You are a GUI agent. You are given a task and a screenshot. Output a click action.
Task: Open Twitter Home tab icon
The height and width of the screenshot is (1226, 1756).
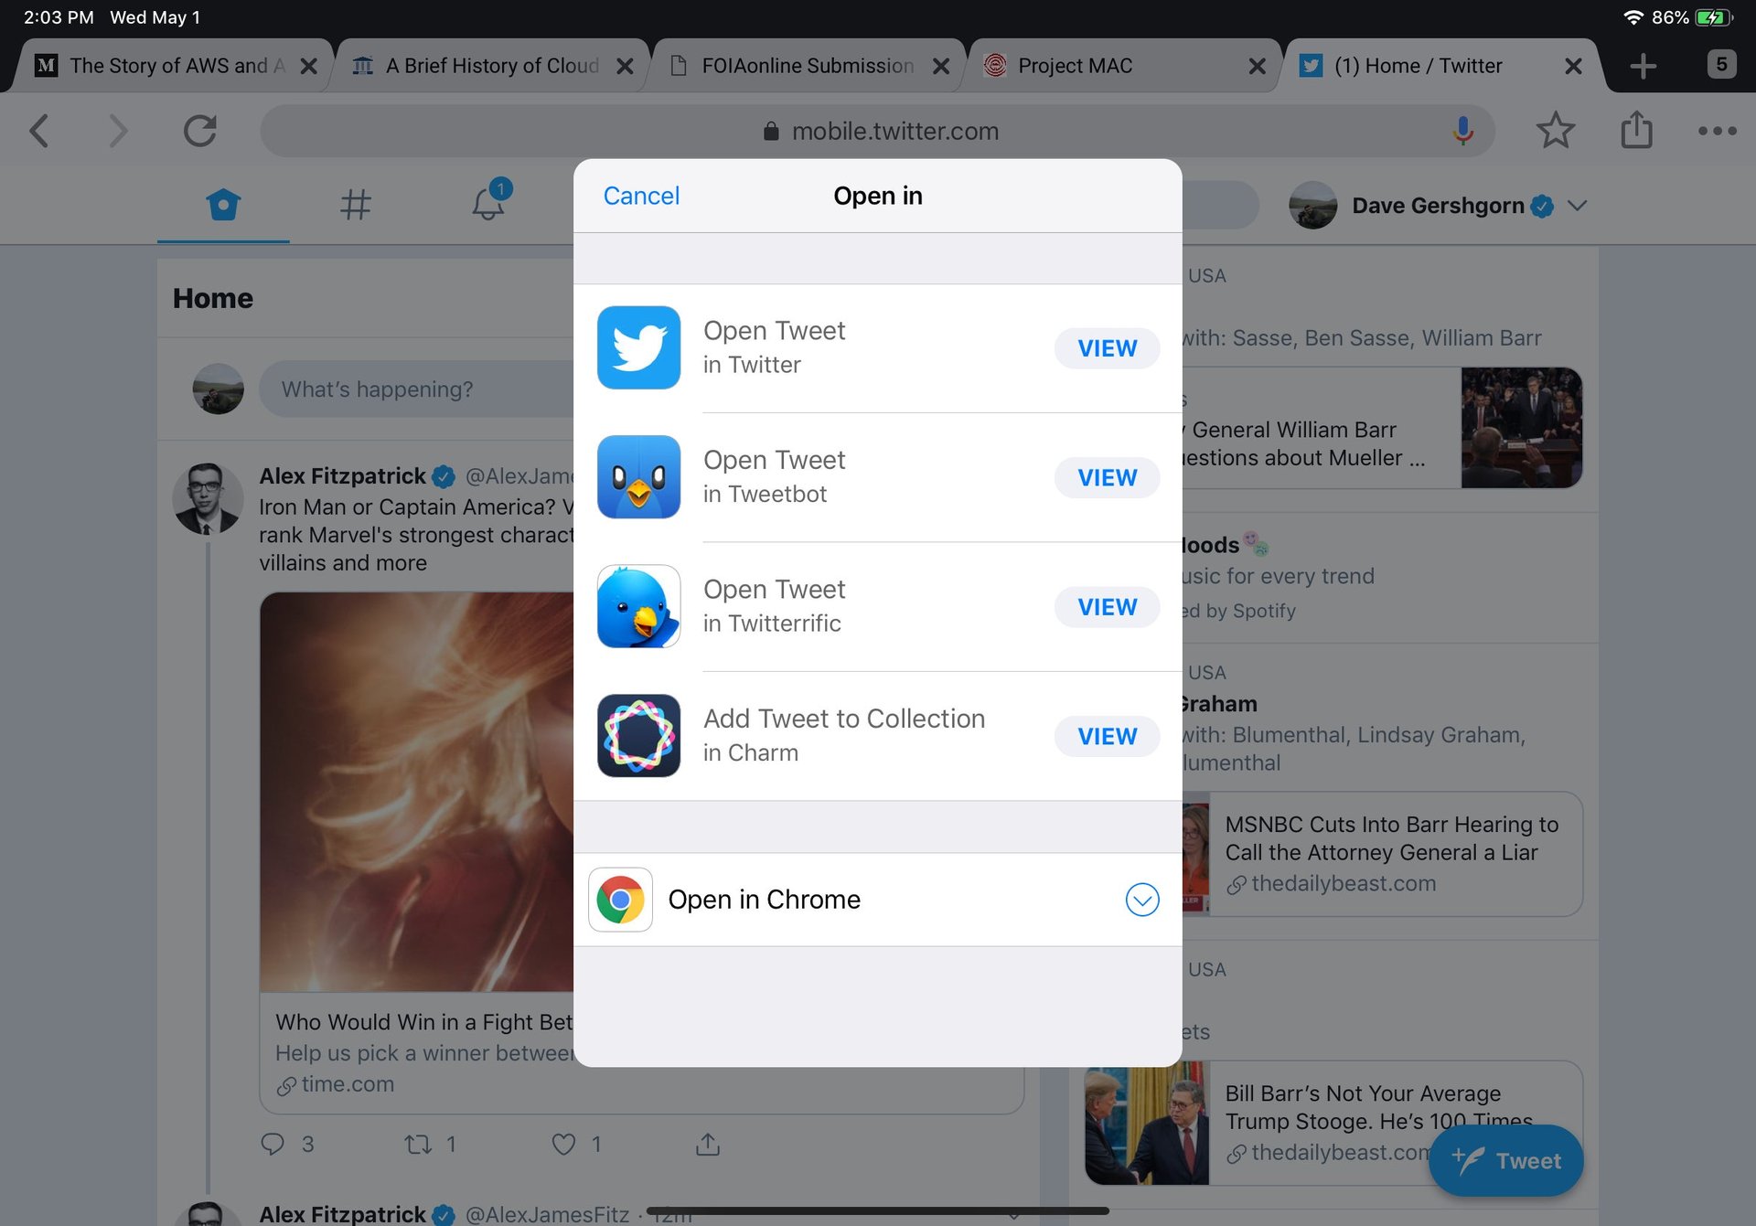[223, 205]
